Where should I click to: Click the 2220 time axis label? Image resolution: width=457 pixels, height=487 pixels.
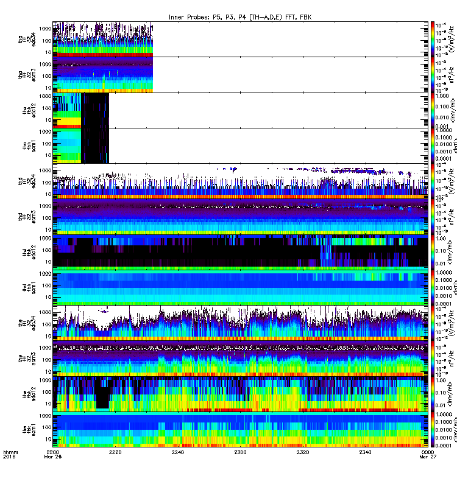click(115, 452)
